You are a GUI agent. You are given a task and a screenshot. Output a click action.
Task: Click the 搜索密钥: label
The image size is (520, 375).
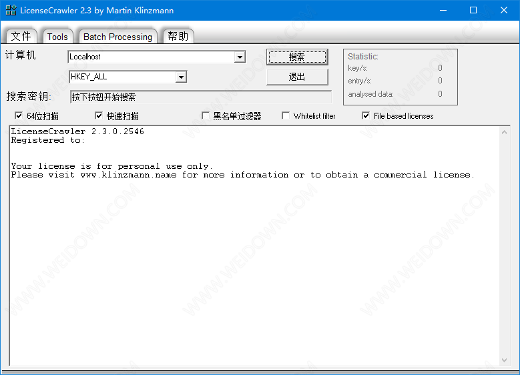pos(29,97)
